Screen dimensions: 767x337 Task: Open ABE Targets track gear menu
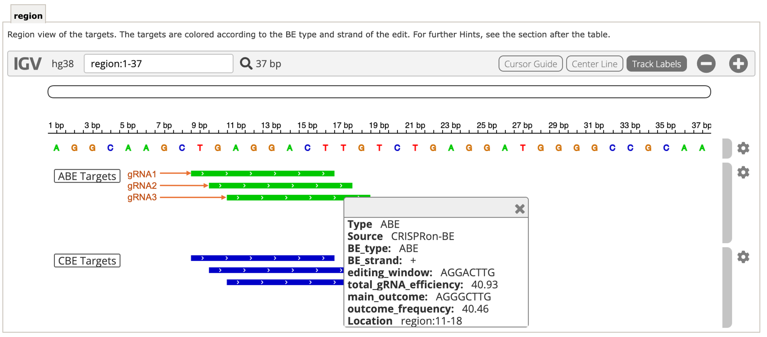pos(743,172)
